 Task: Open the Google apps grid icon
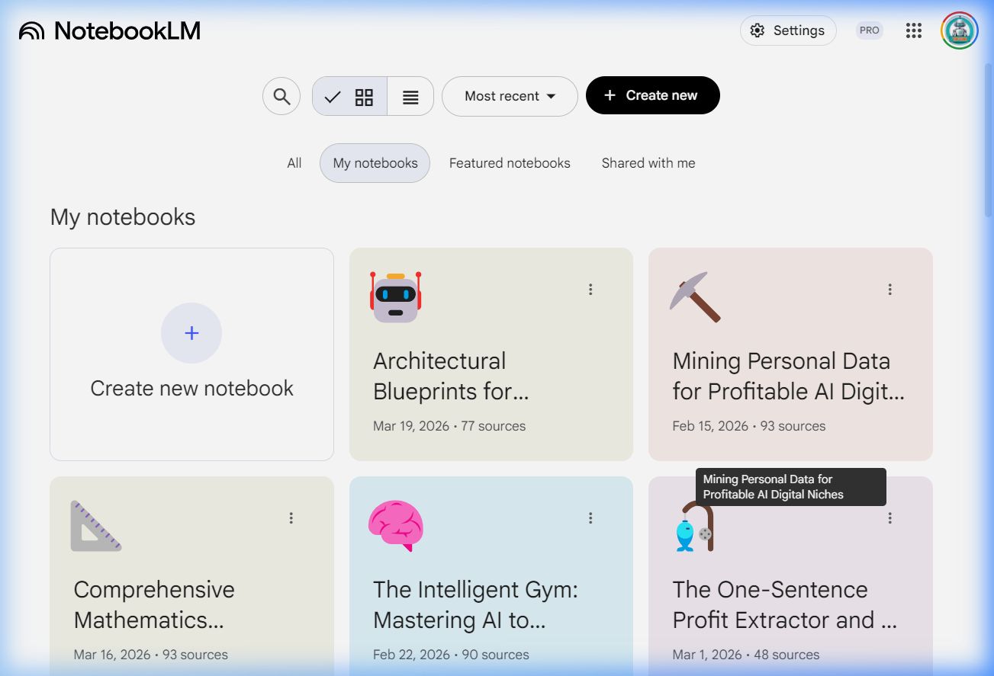coord(914,30)
